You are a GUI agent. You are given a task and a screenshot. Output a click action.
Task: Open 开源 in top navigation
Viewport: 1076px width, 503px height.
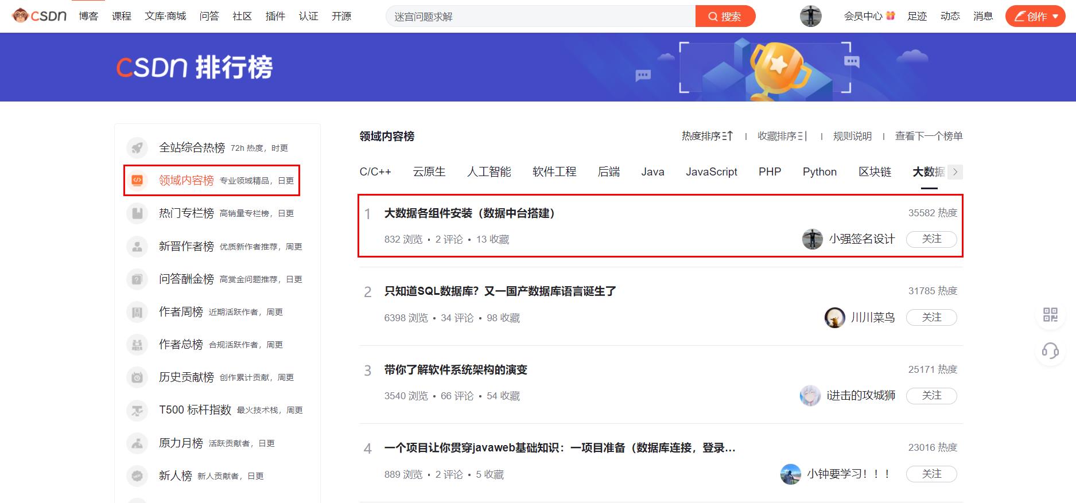point(341,16)
